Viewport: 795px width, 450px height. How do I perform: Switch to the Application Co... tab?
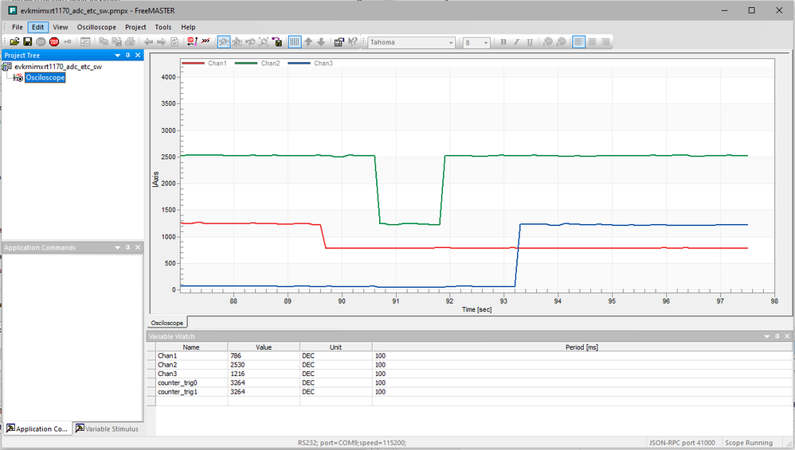[37, 429]
